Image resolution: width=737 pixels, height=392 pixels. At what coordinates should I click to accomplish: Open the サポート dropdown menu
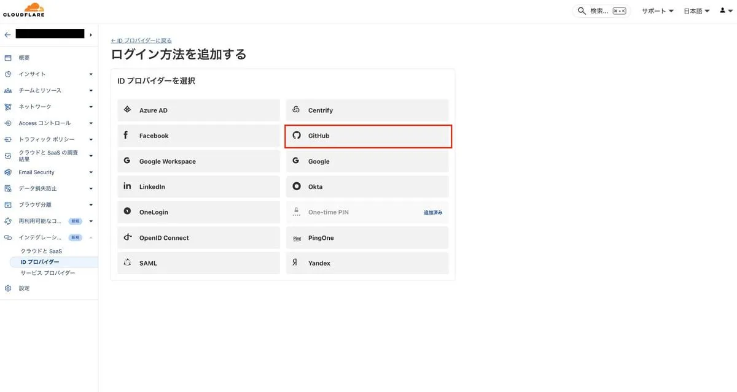[x=657, y=11]
